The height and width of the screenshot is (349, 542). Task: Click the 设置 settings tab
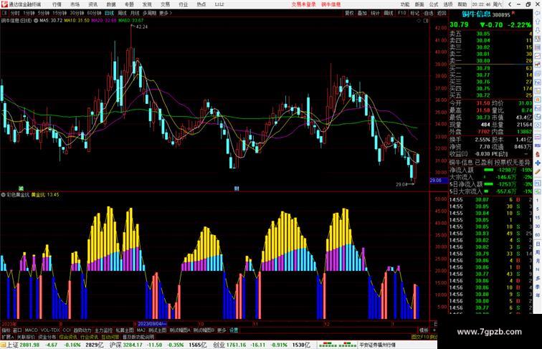click(x=234, y=330)
